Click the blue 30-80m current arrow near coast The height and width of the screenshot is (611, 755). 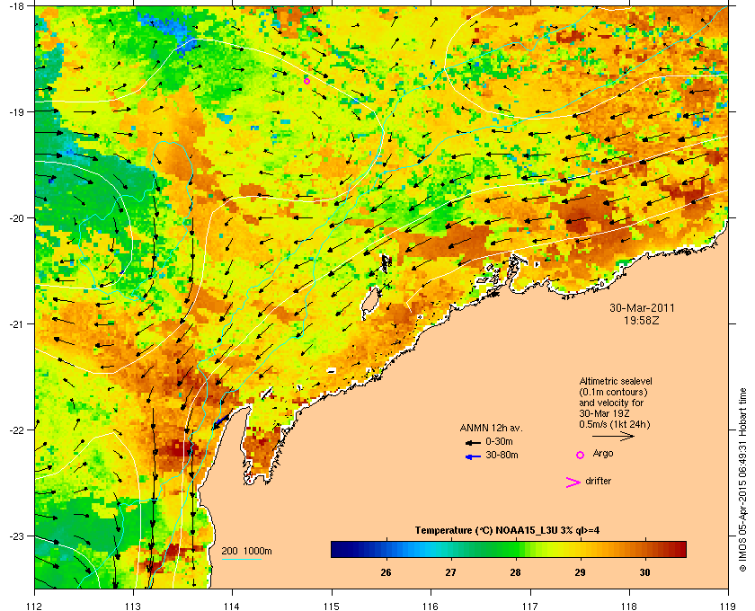[220, 421]
